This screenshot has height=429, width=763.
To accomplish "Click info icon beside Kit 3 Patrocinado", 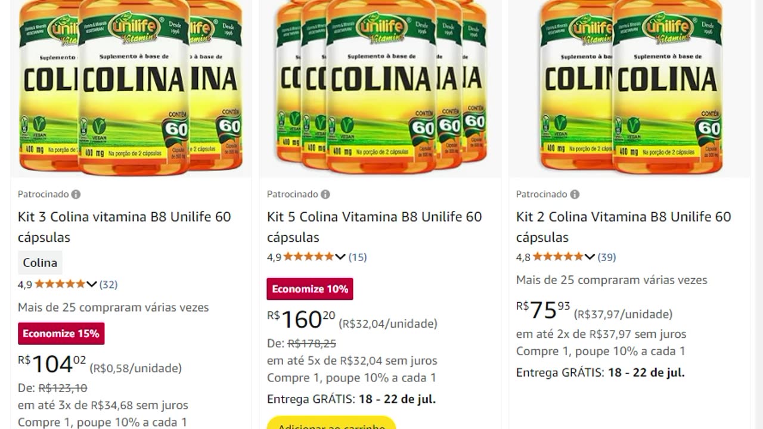I will (x=76, y=194).
